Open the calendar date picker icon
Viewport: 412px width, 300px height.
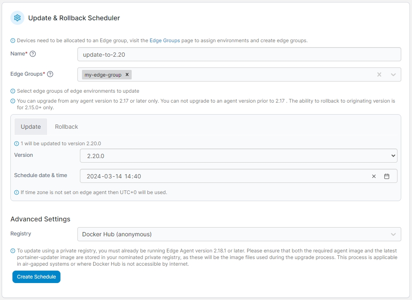click(x=387, y=176)
